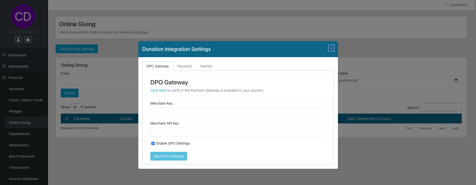Switch to the DPO Gateway tab
This screenshot has width=476, height=185.
[x=158, y=66]
